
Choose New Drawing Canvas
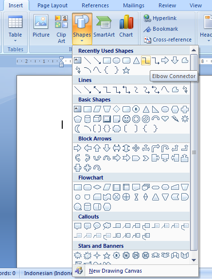(x=116, y=271)
